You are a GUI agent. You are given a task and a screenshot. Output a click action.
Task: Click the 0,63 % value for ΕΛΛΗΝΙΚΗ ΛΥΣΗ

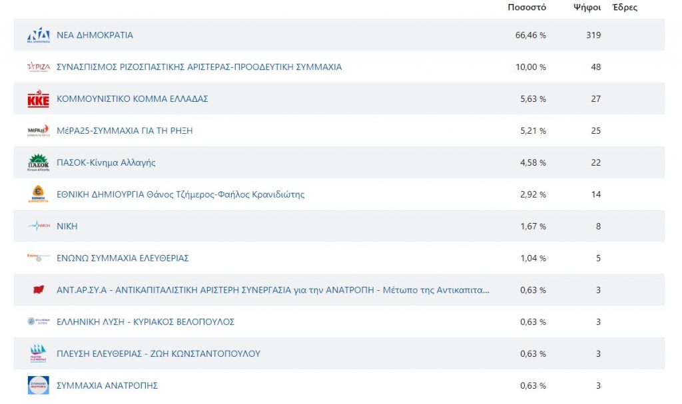coord(533,322)
